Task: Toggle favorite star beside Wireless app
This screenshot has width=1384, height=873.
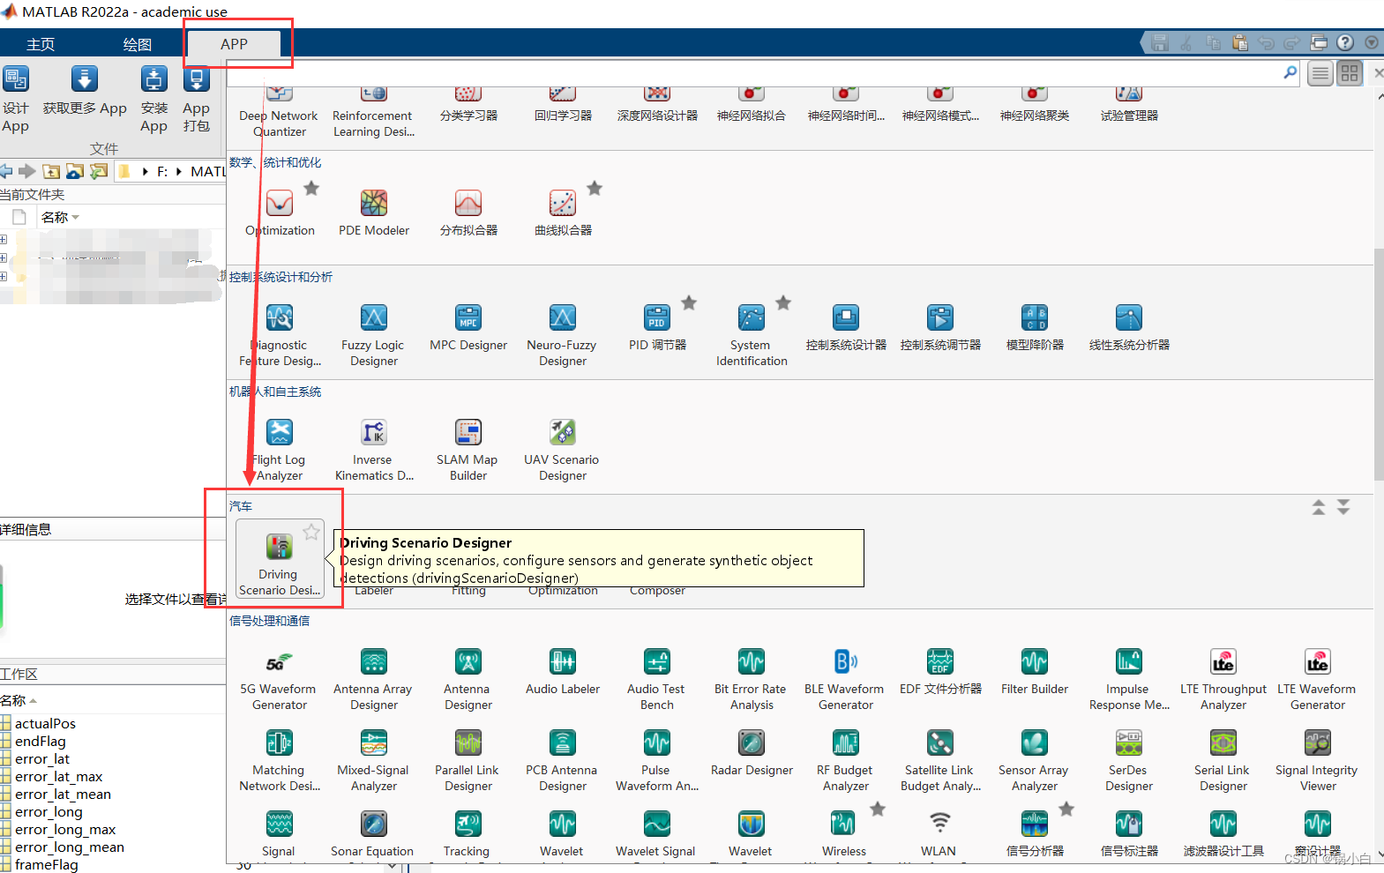Action: click(x=878, y=809)
